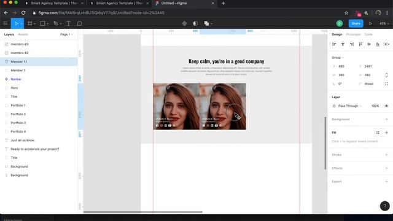Image resolution: width=393 pixels, height=221 pixels.
Task: Open distribute spacing options dropdown
Action: 386,44
